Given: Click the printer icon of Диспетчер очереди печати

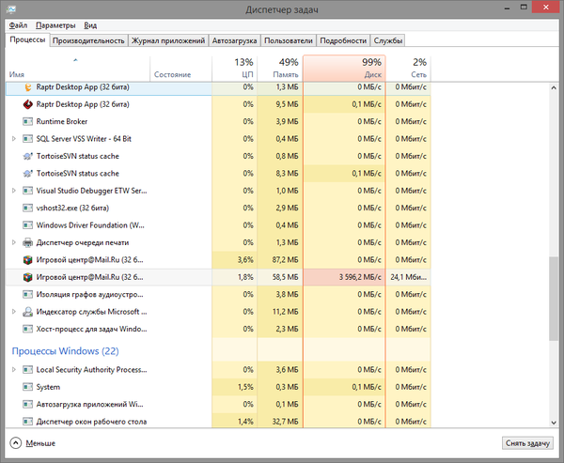Looking at the screenshot, I should tap(27, 242).
